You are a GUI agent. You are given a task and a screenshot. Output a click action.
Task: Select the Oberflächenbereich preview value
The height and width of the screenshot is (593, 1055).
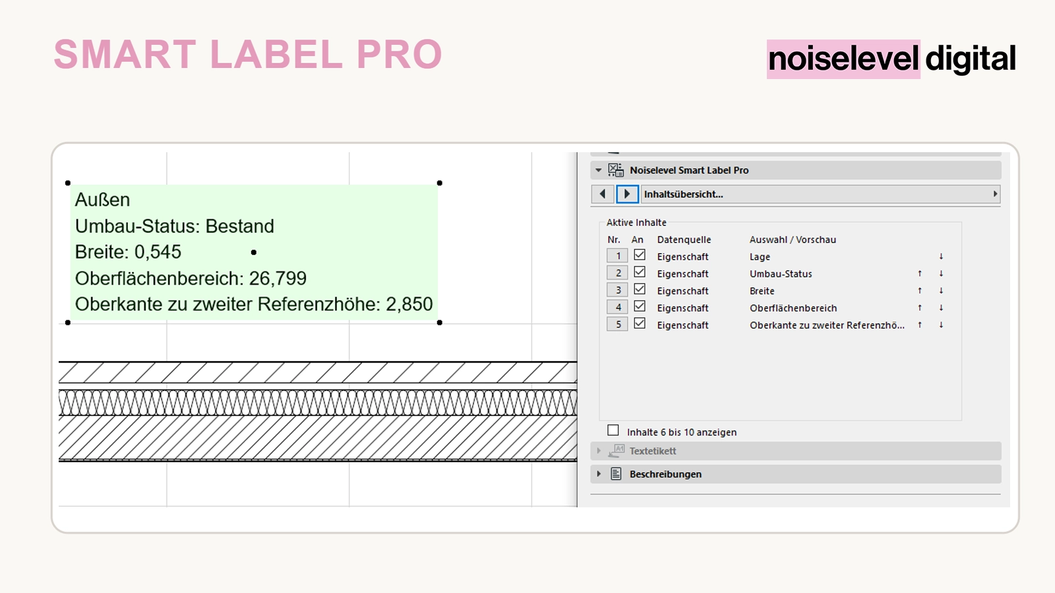point(793,308)
